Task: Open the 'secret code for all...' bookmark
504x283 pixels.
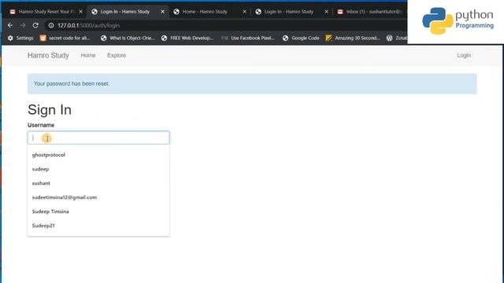Action: pyautogui.click(x=65, y=38)
